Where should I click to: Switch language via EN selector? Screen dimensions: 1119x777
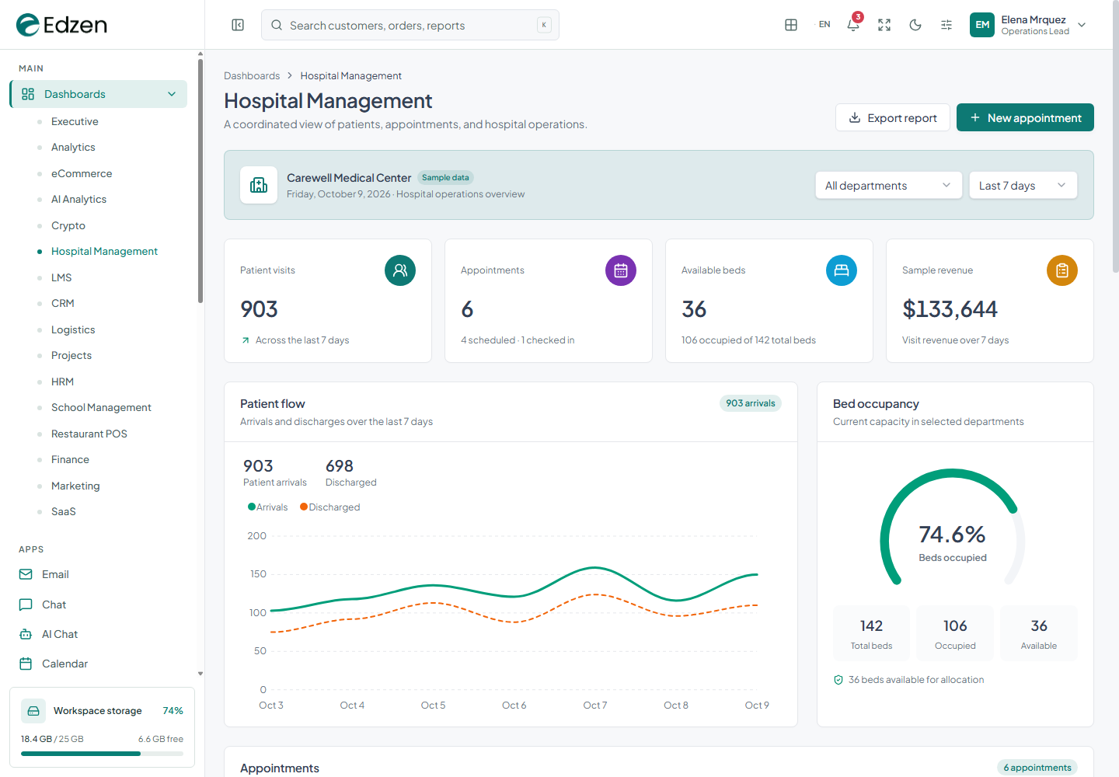click(824, 25)
